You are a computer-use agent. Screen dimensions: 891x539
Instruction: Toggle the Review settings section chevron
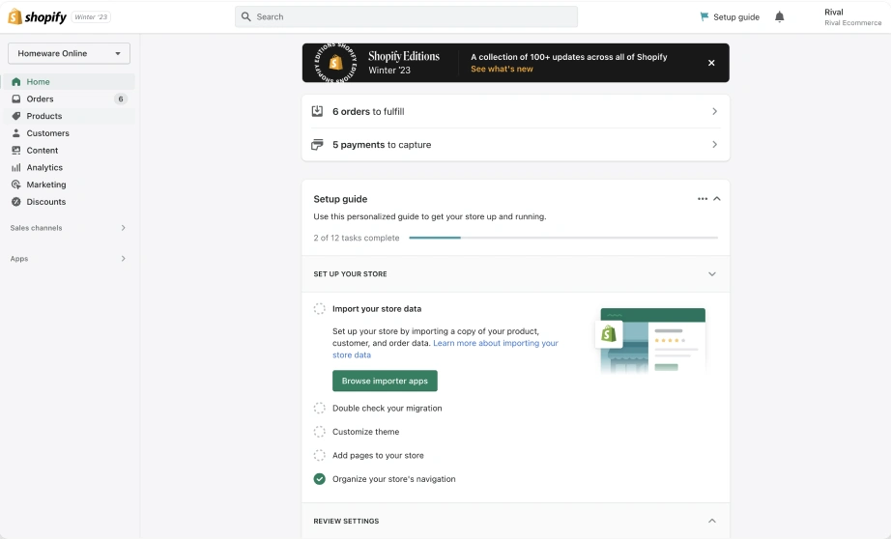pos(712,521)
